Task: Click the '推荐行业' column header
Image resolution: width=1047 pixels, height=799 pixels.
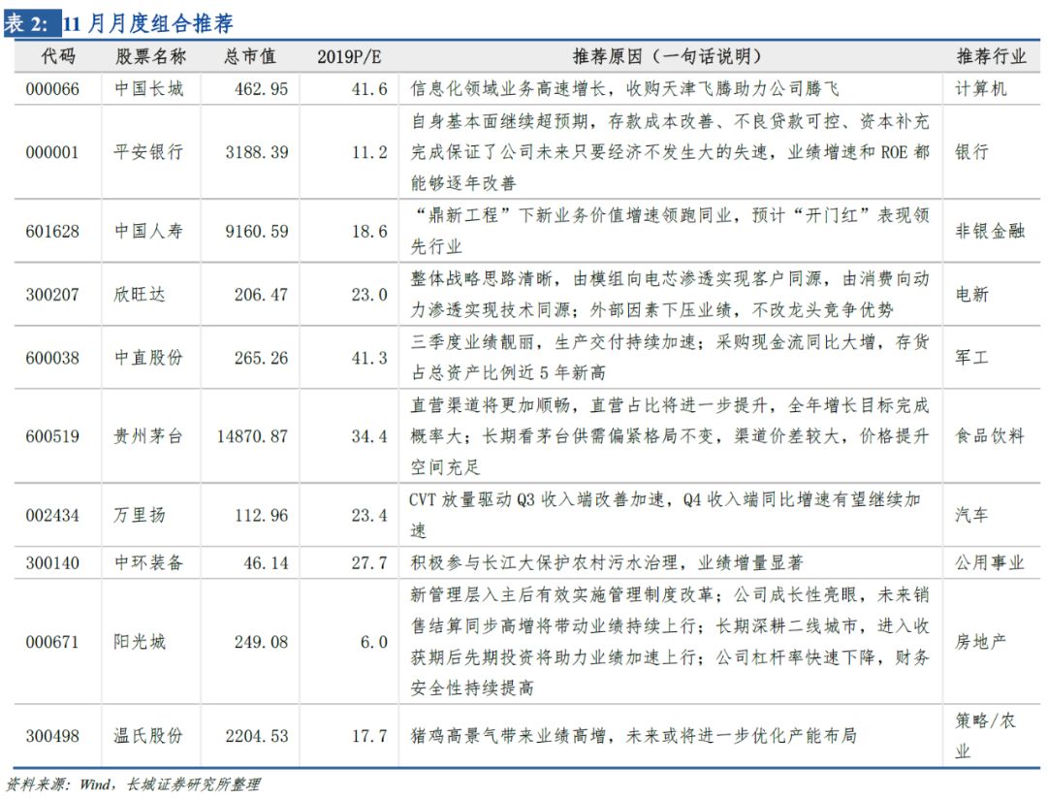Action: pyautogui.click(x=991, y=57)
